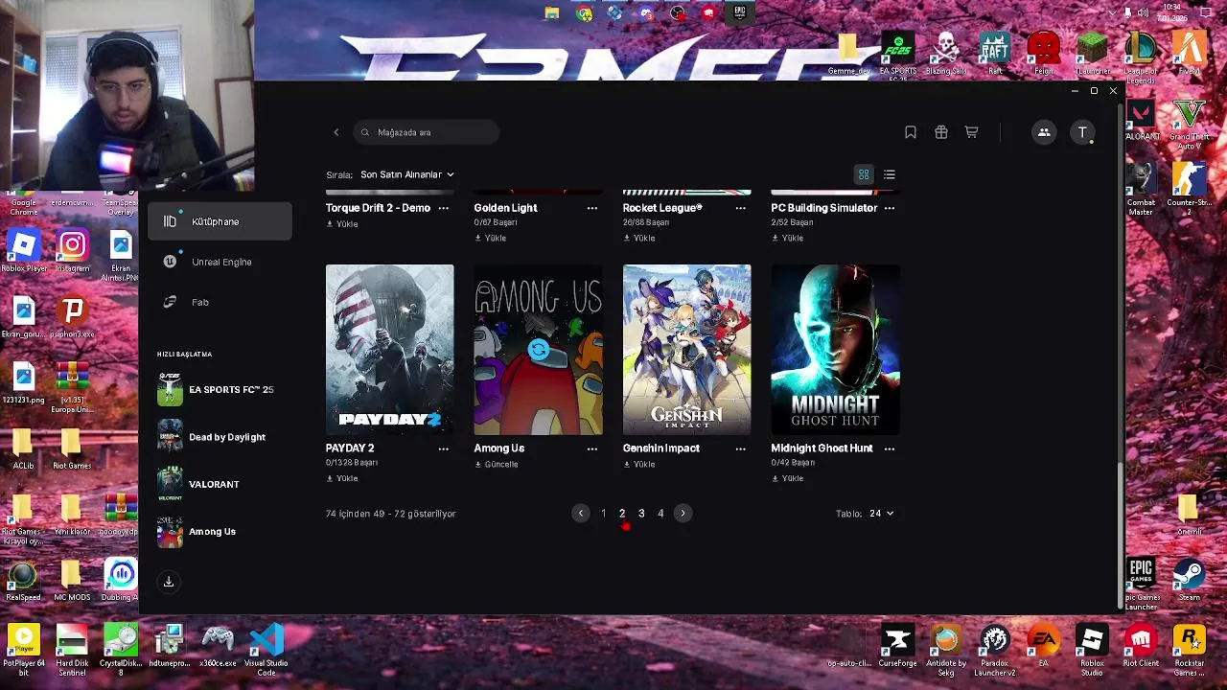
Task: Click the Discord icon in top taskbar
Action: click(x=647, y=13)
